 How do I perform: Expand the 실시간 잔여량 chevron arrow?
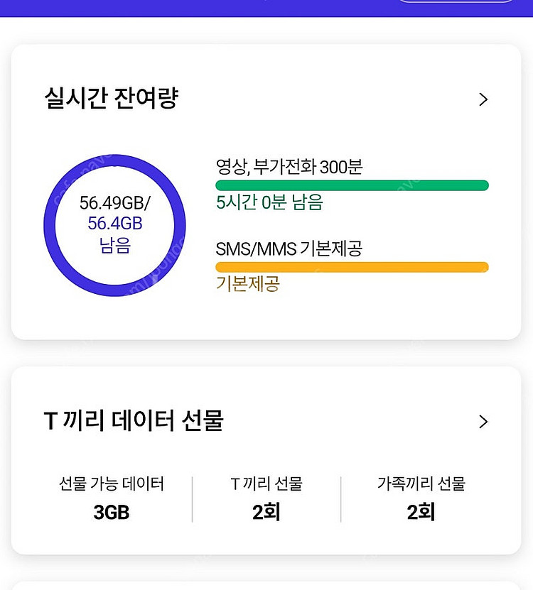pos(483,99)
